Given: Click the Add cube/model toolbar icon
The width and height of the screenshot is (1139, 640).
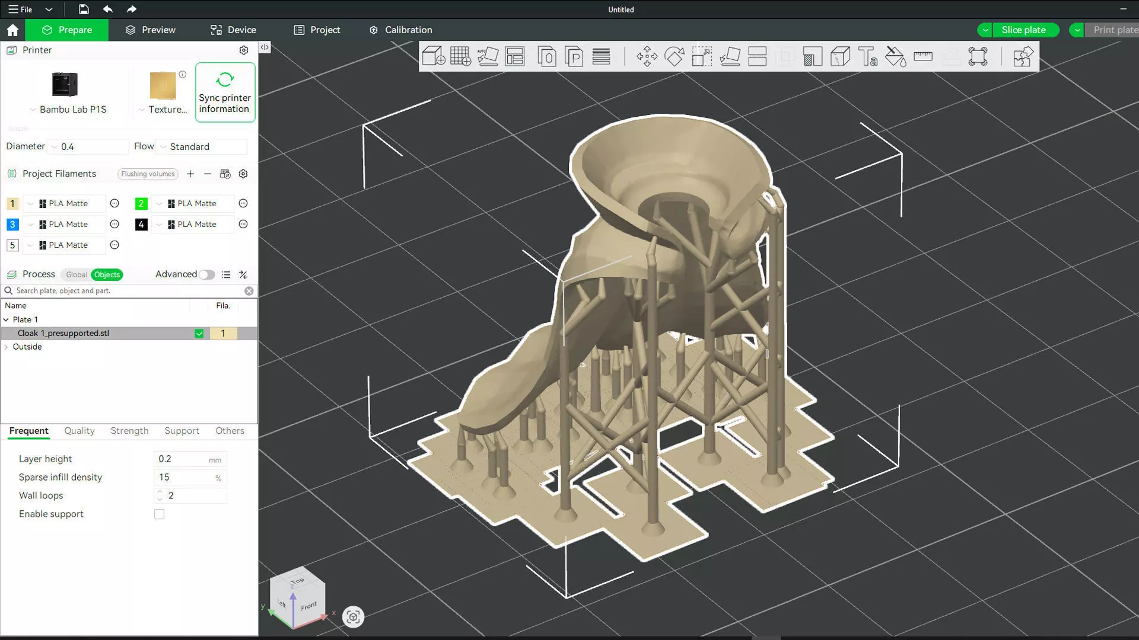Looking at the screenshot, I should point(434,57).
